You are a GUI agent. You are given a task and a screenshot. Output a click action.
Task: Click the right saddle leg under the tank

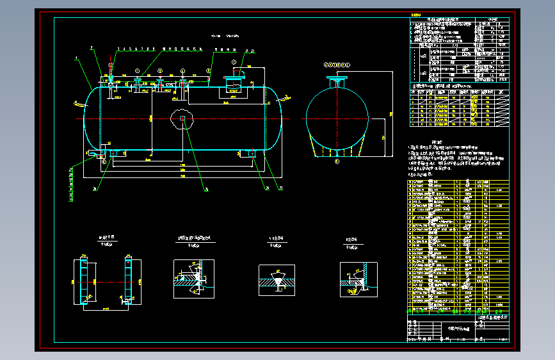click(252, 153)
